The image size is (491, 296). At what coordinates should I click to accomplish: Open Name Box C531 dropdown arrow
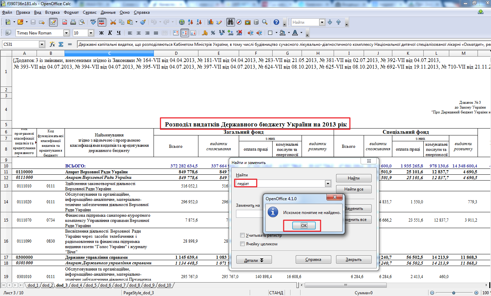[42, 44]
